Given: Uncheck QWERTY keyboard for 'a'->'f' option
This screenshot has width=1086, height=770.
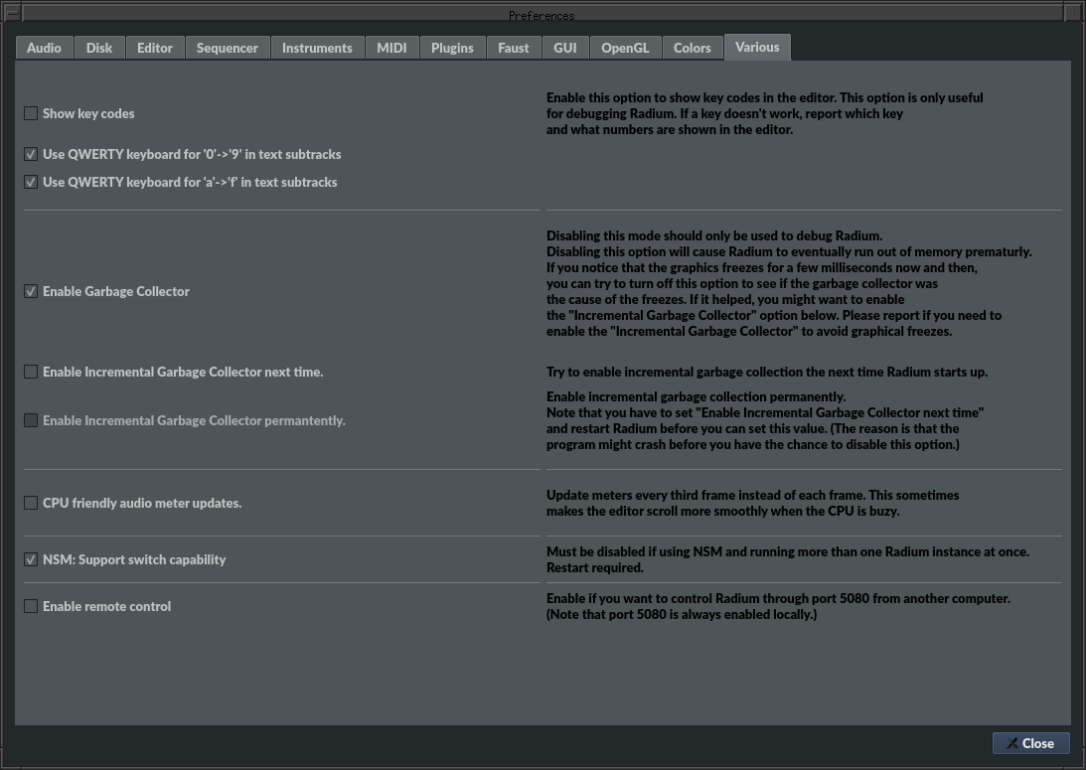Looking at the screenshot, I should click(x=31, y=182).
